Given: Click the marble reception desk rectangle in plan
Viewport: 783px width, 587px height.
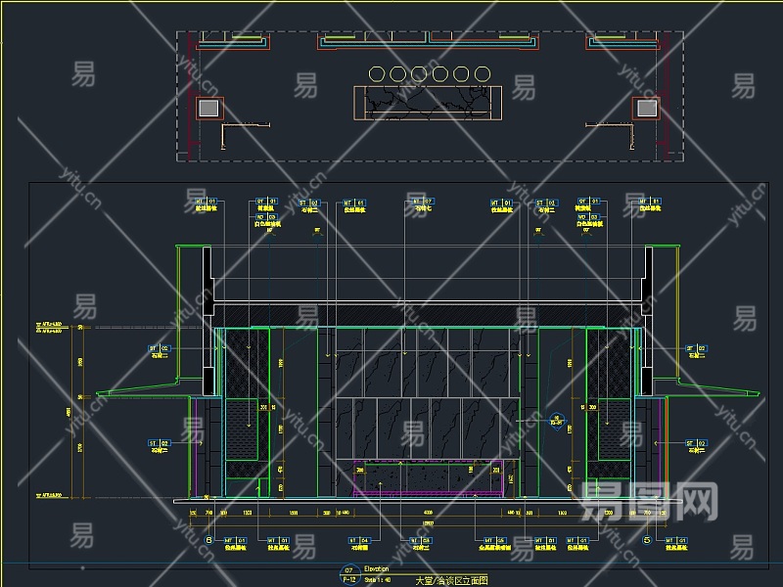Looking at the screenshot, I should point(428,102).
